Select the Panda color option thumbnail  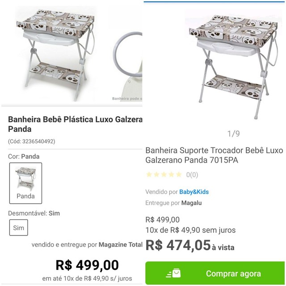(26, 183)
